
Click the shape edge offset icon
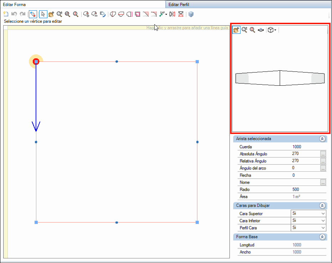pos(129,14)
